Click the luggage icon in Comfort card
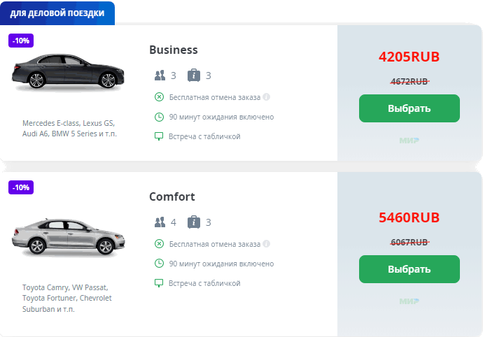483x337 pixels. tap(194, 222)
